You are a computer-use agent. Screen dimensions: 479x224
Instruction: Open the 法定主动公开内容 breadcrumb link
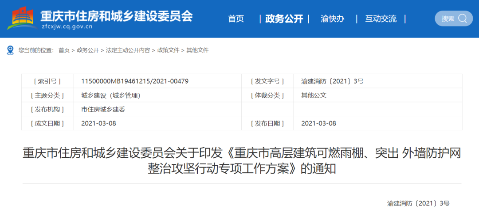click(128, 50)
